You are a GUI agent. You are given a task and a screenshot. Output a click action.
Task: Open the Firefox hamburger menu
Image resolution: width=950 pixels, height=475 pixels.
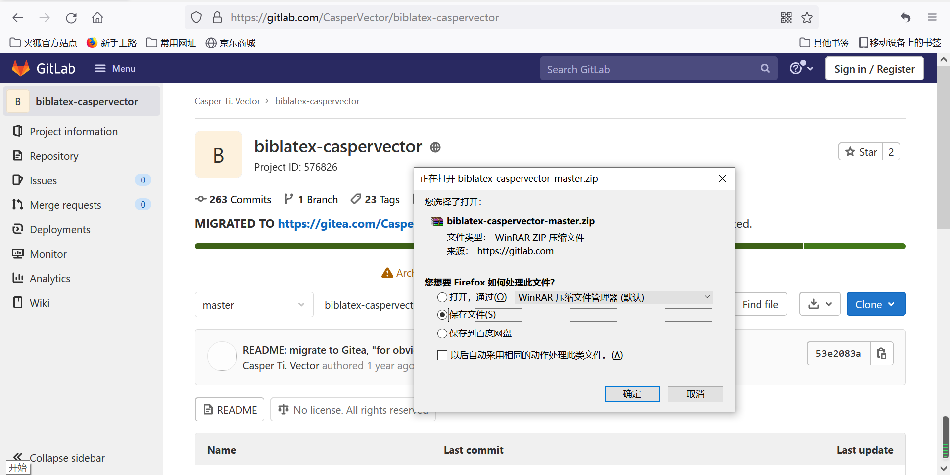point(932,18)
